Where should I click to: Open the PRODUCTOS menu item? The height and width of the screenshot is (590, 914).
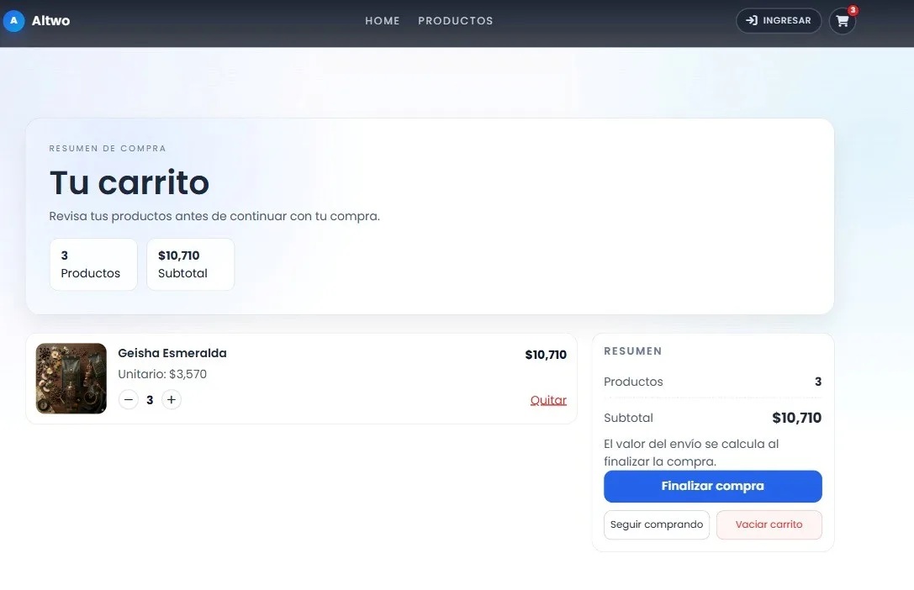[455, 21]
